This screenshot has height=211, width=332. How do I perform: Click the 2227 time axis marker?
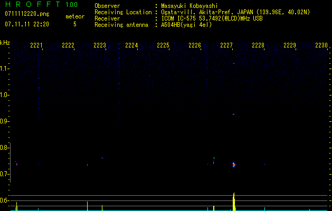[x=226, y=45]
